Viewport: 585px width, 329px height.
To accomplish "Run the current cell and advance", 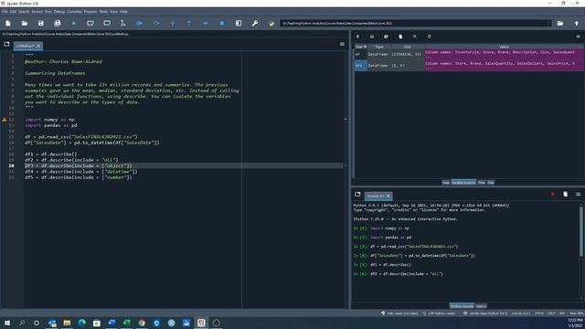I will [107, 23].
